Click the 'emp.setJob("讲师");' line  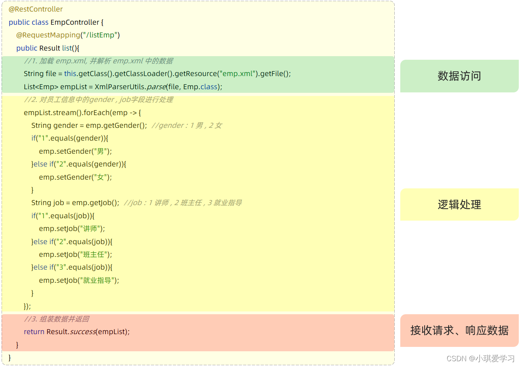pyautogui.click(x=72, y=229)
